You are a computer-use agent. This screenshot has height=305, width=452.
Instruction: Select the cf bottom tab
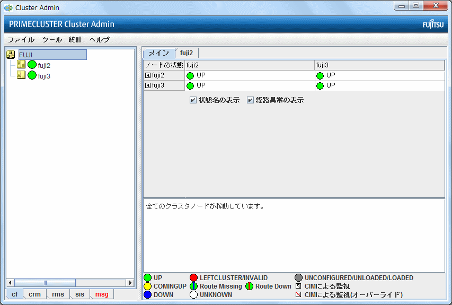[x=15, y=294]
